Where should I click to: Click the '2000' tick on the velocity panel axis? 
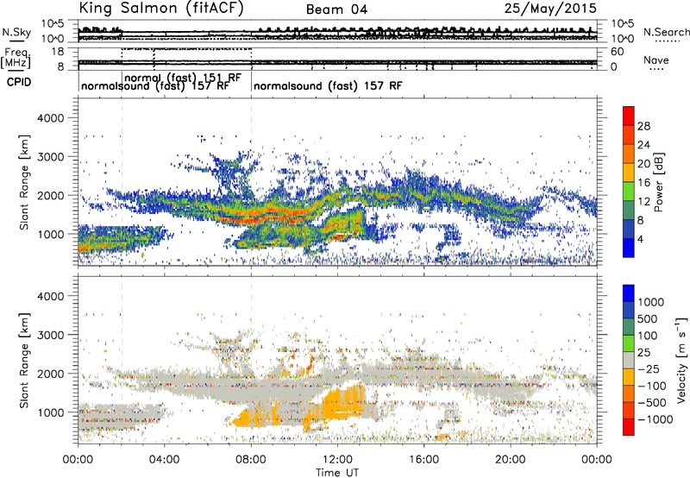[50, 374]
